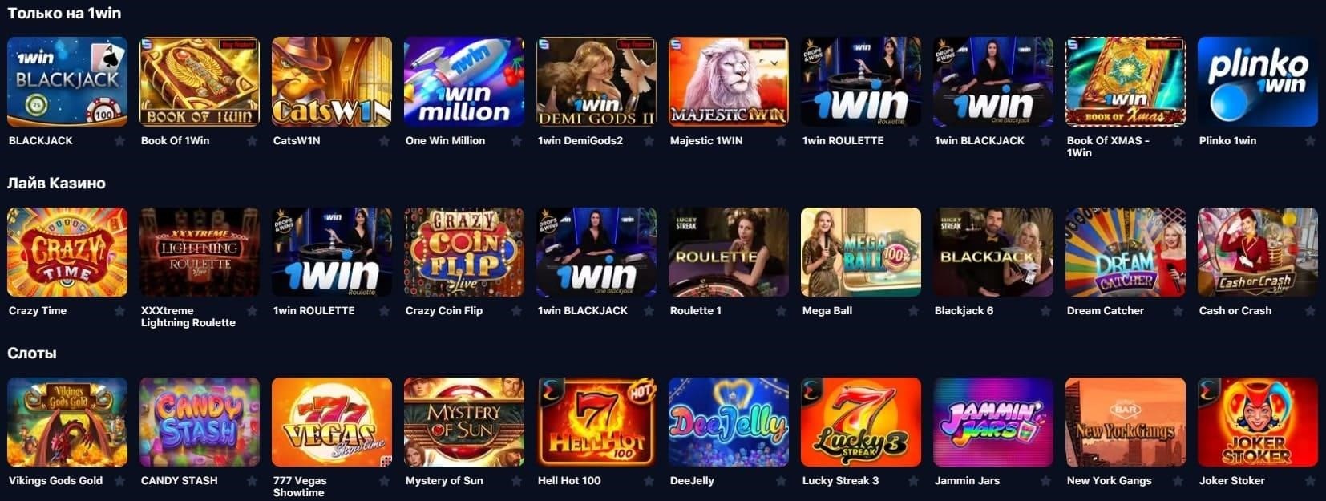Toggle favorite star for Crazy Time
This screenshot has width=1326, height=501.
click(x=119, y=311)
